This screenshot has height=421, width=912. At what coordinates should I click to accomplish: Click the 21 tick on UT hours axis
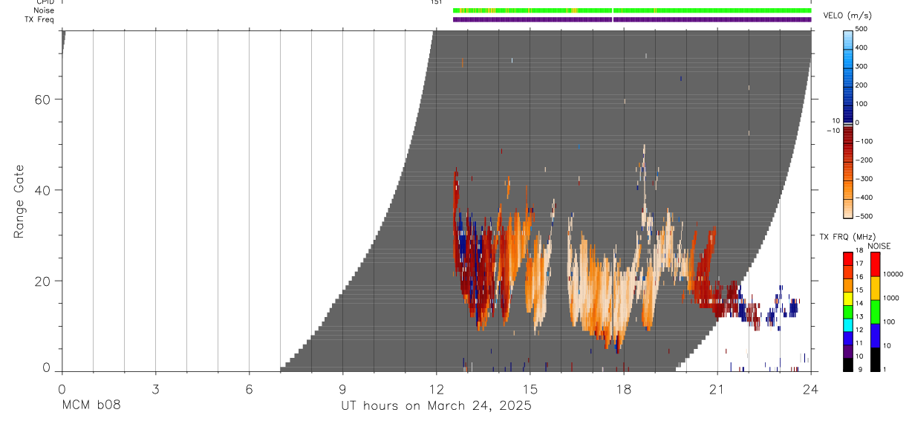coord(717,388)
